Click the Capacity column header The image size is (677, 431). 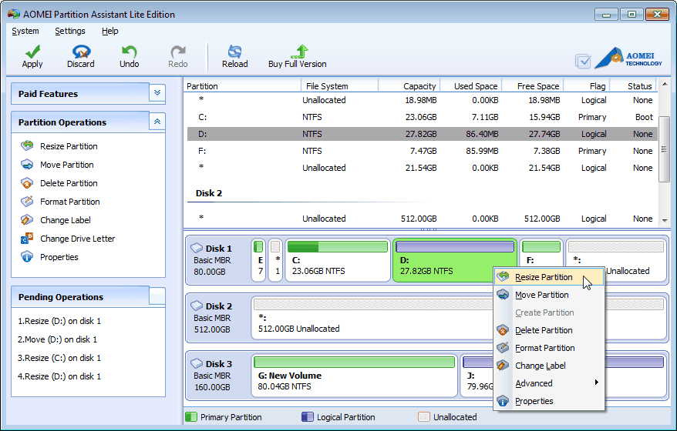pos(409,86)
